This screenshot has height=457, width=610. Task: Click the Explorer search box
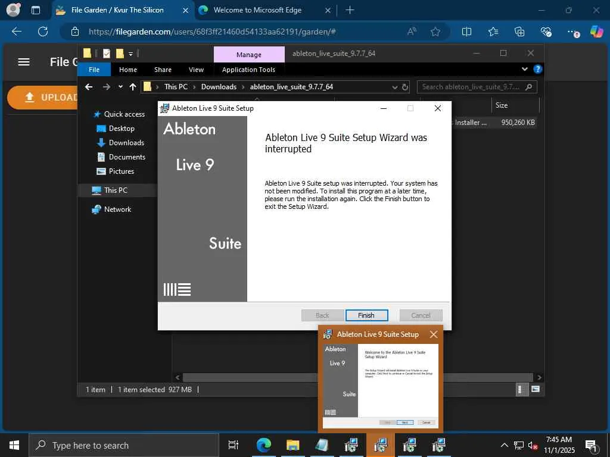pyautogui.click(x=477, y=87)
